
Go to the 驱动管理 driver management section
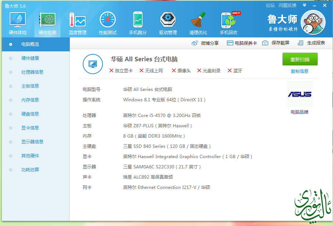click(x=168, y=23)
